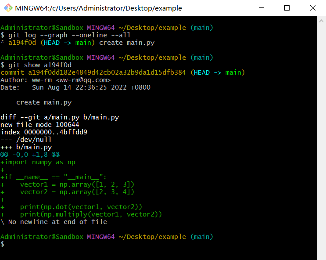Click the Git Bash icon in title bar
This screenshot has width=326, height=260.
pyautogui.click(x=7, y=8)
